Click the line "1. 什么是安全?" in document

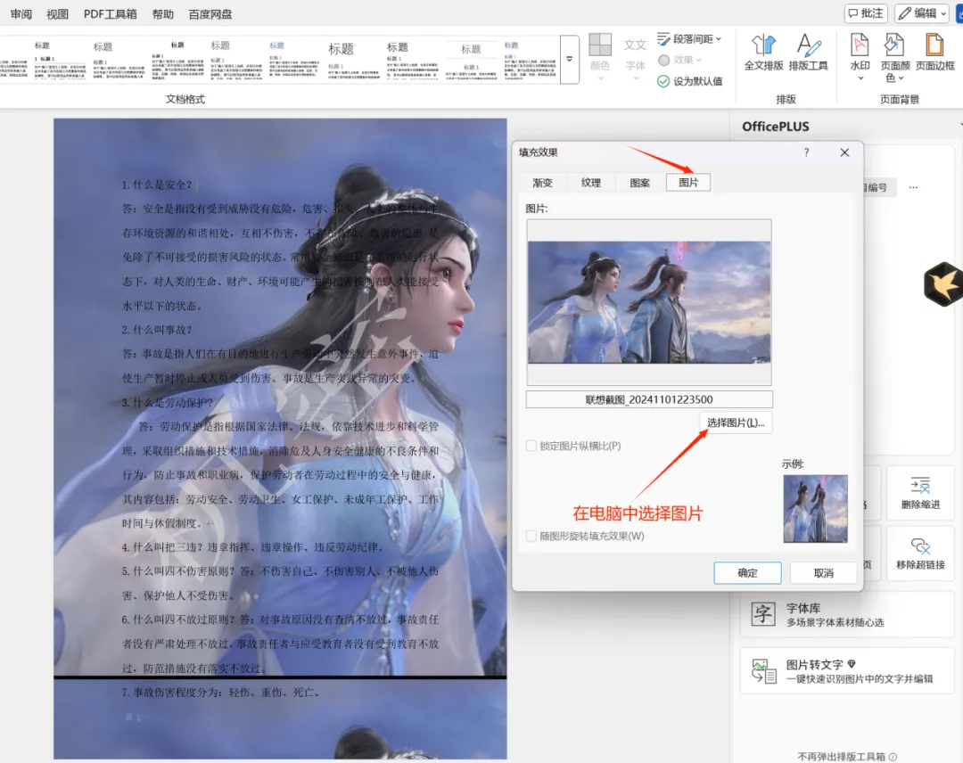157,185
